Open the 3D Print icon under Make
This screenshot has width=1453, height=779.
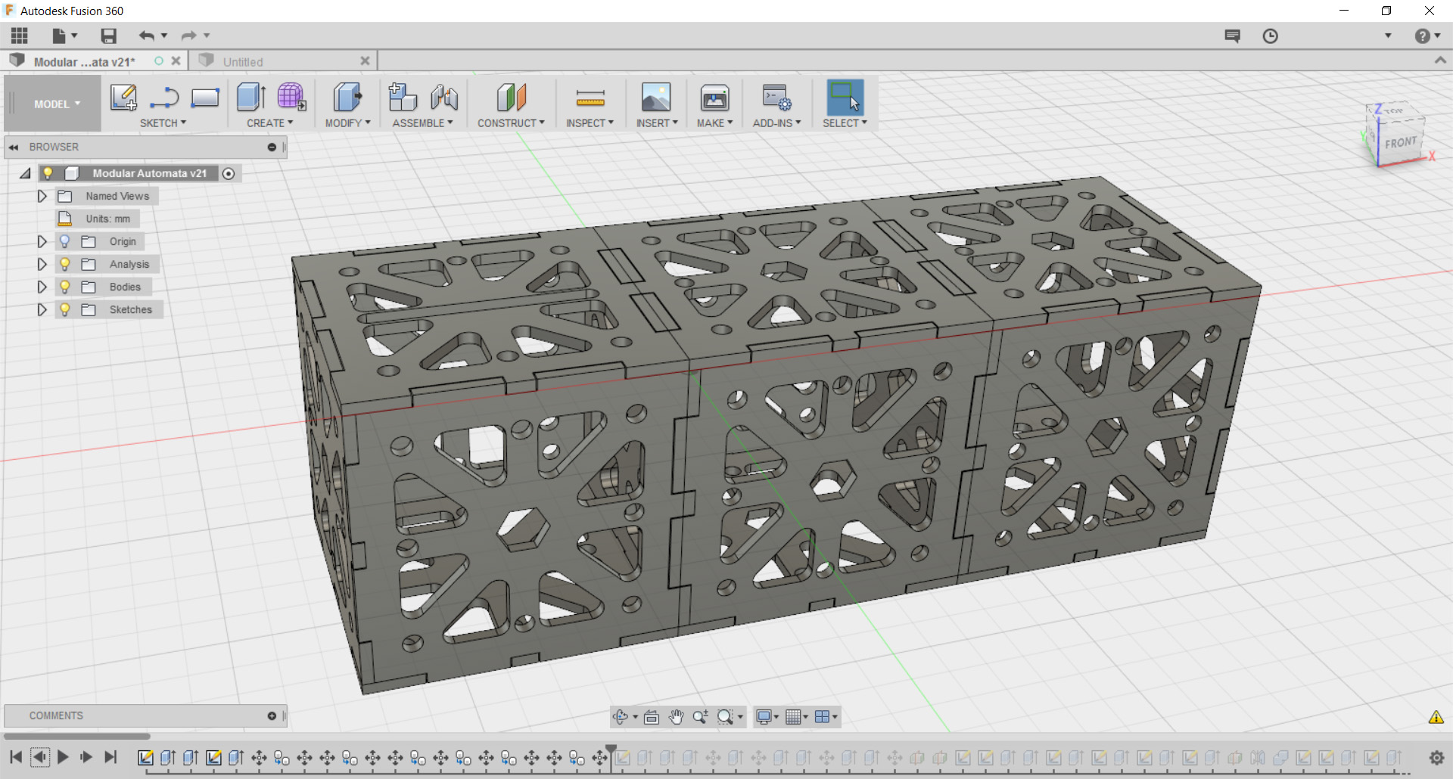tap(714, 98)
